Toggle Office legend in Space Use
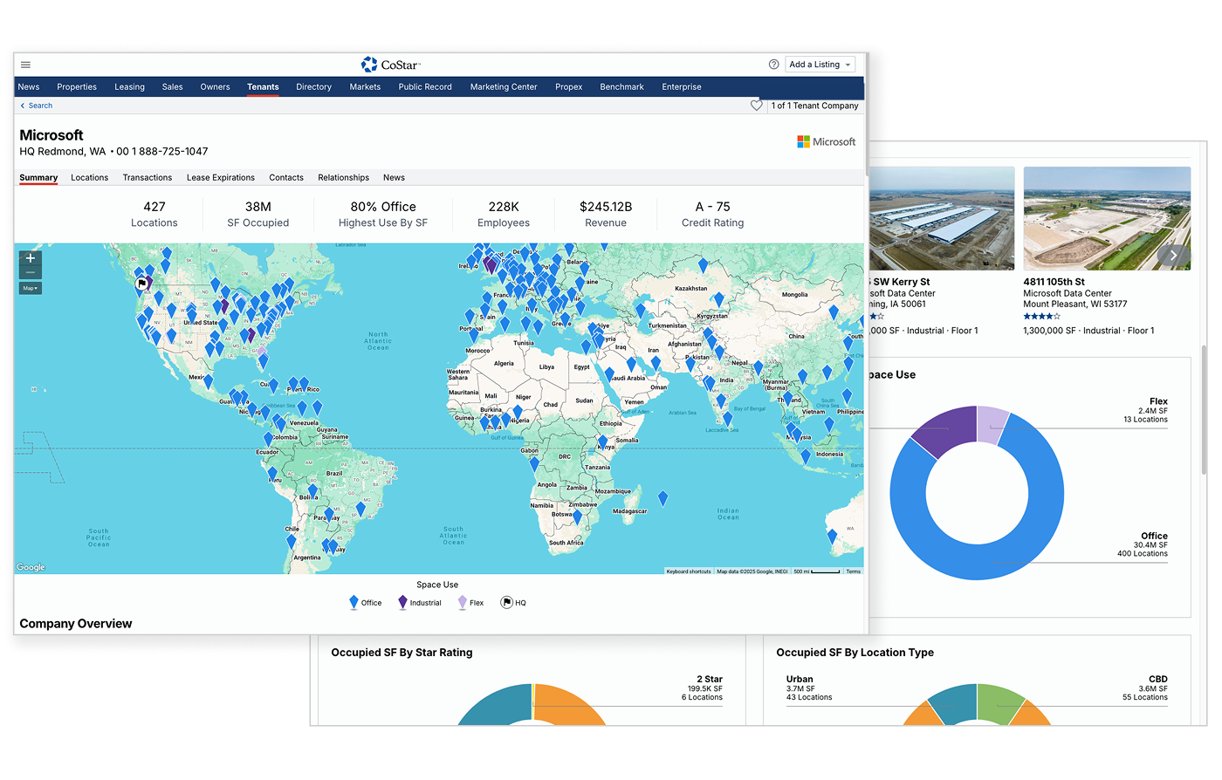Screen dimensions: 1222x780 pyautogui.click(x=364, y=603)
